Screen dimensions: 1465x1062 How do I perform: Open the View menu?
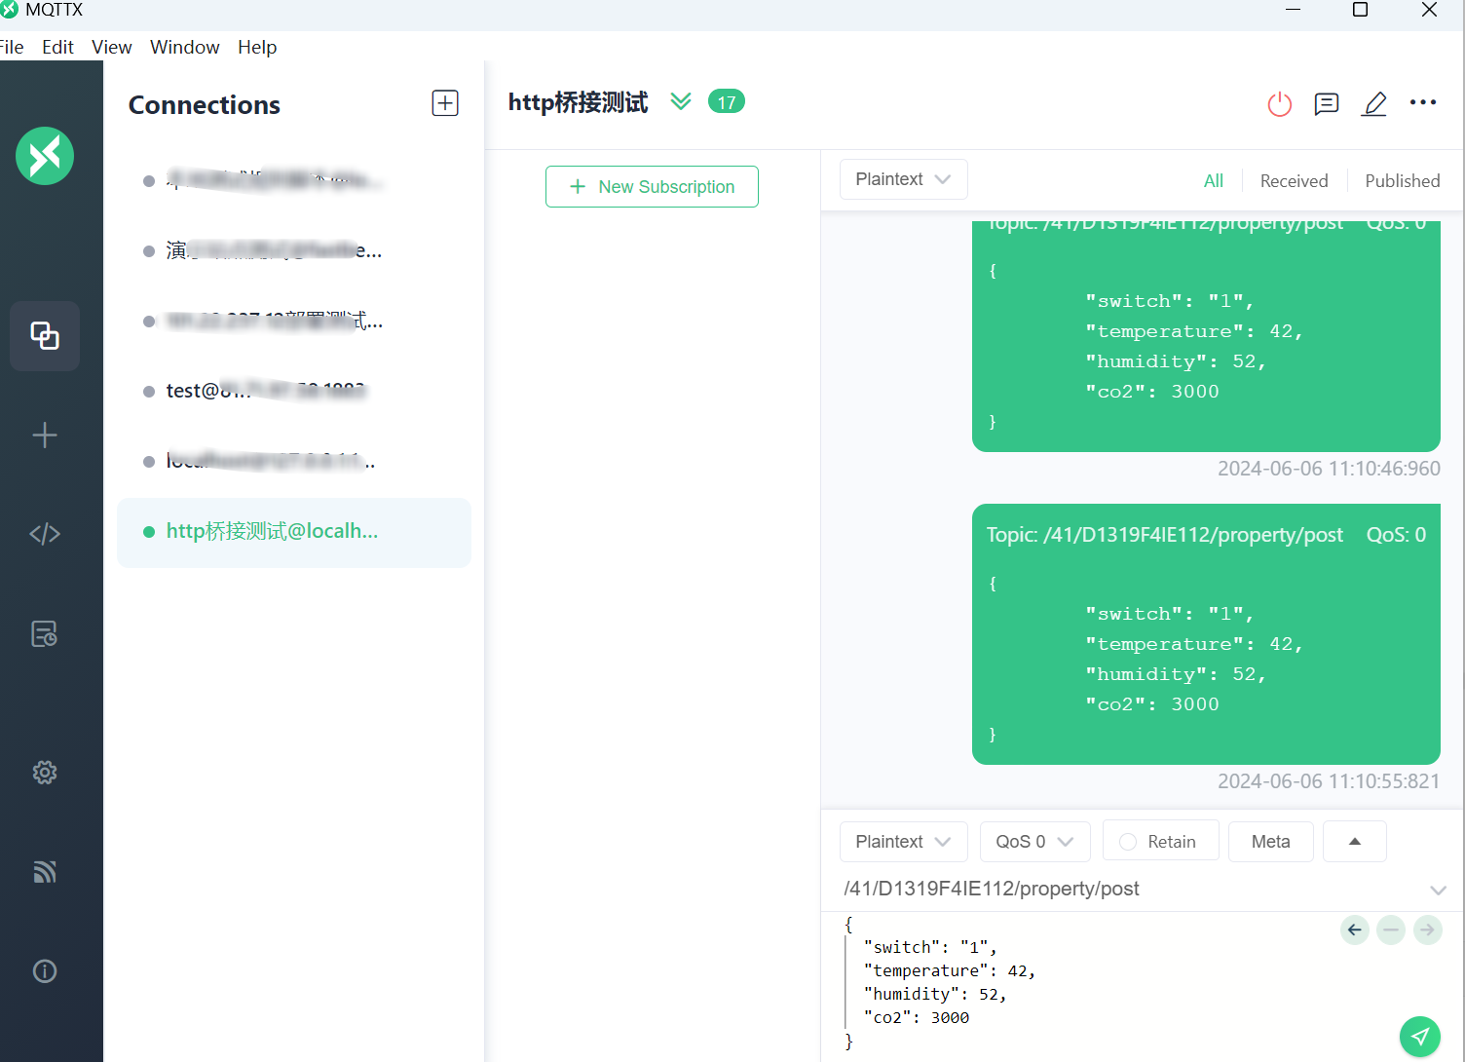pos(111,47)
